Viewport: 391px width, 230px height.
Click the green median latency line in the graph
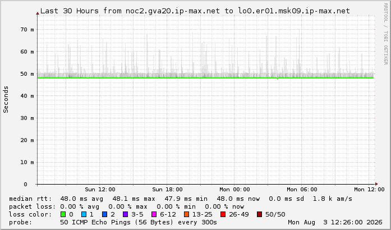(x=205, y=78)
